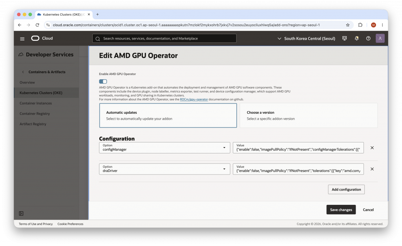Open Container Registry in the sidebar

click(x=35, y=113)
